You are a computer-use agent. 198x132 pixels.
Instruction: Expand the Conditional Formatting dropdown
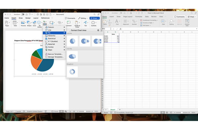(x=149, y=20)
